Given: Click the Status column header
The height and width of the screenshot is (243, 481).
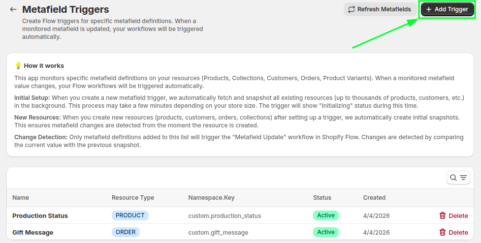Looking at the screenshot, I should pyautogui.click(x=322, y=198).
